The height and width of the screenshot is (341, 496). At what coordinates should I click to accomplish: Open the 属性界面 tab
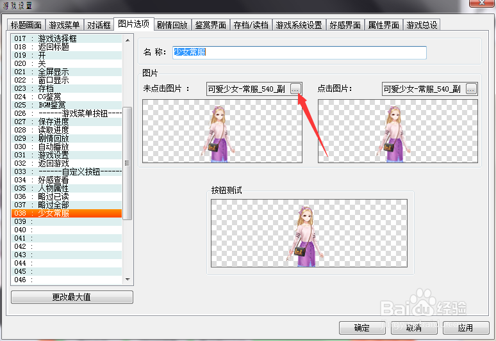(384, 25)
